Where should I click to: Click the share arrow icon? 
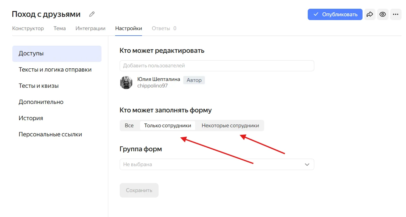click(x=370, y=14)
